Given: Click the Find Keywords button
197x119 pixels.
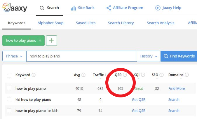Looking at the screenshot, I should tap(179, 56).
